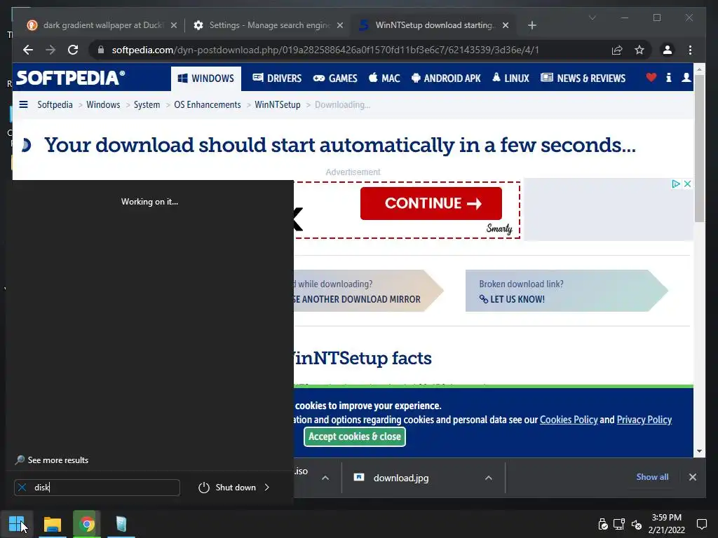The height and width of the screenshot is (538, 718).
Task: Open the hamburger menu next to breadcrumbs
Action: pyautogui.click(x=23, y=105)
